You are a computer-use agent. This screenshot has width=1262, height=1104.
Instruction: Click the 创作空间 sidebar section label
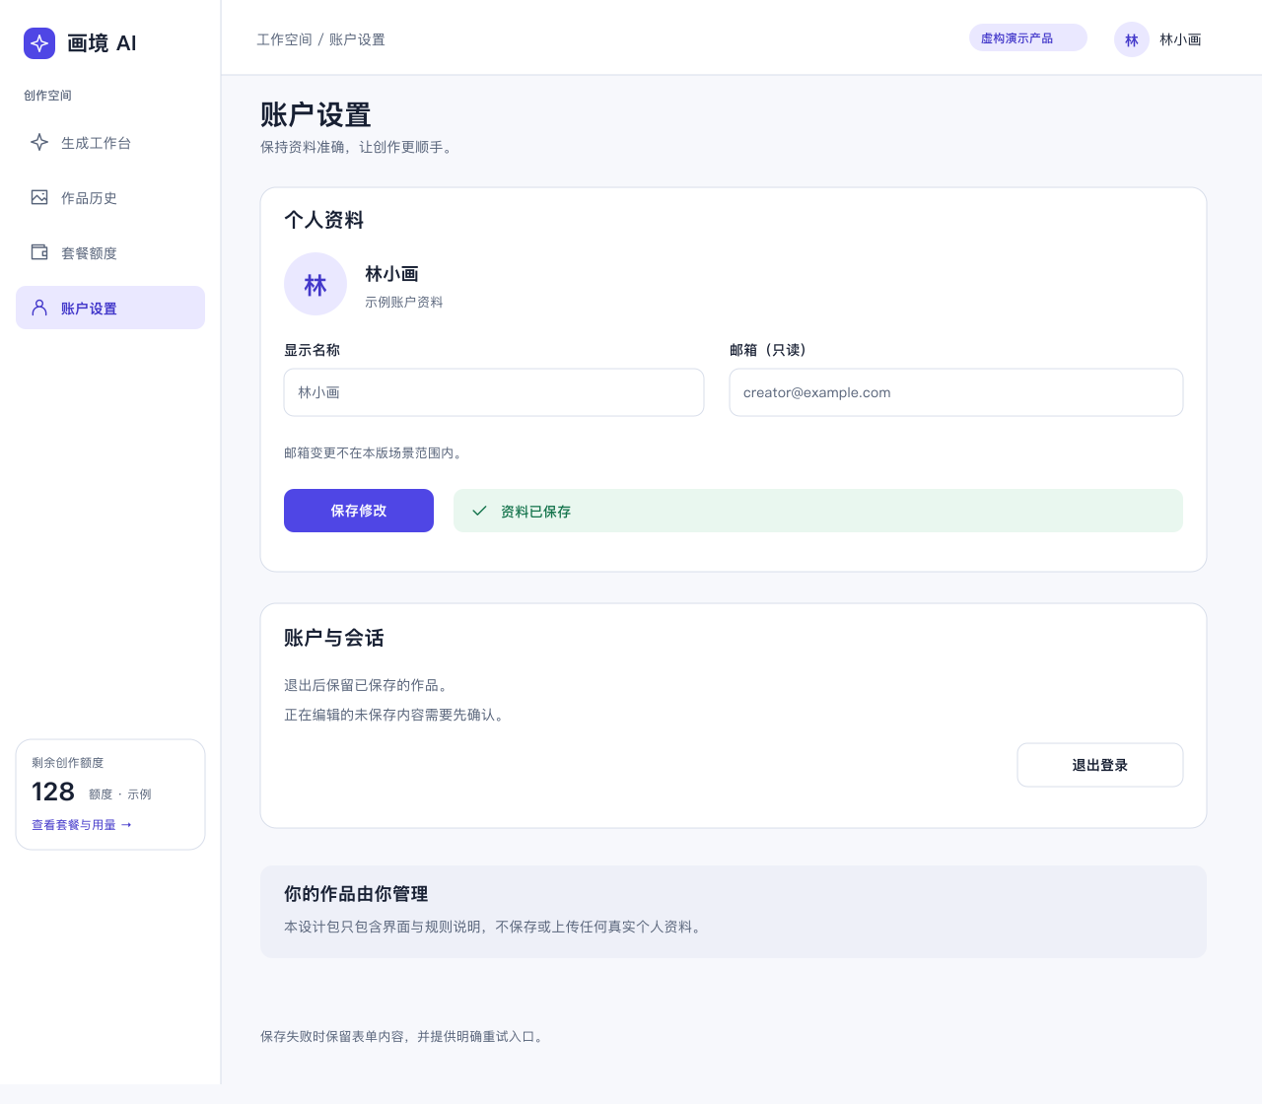(x=47, y=96)
